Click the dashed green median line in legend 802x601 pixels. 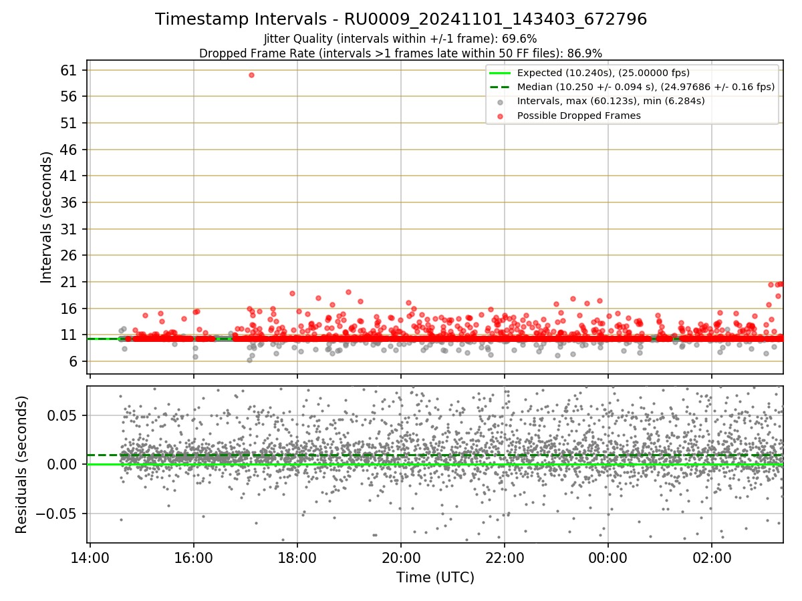pos(501,87)
